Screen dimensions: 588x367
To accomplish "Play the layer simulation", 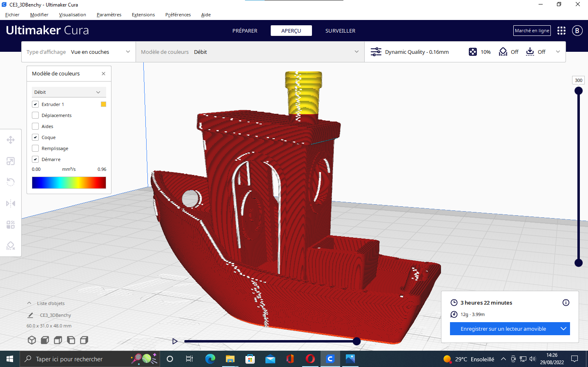I will [175, 341].
